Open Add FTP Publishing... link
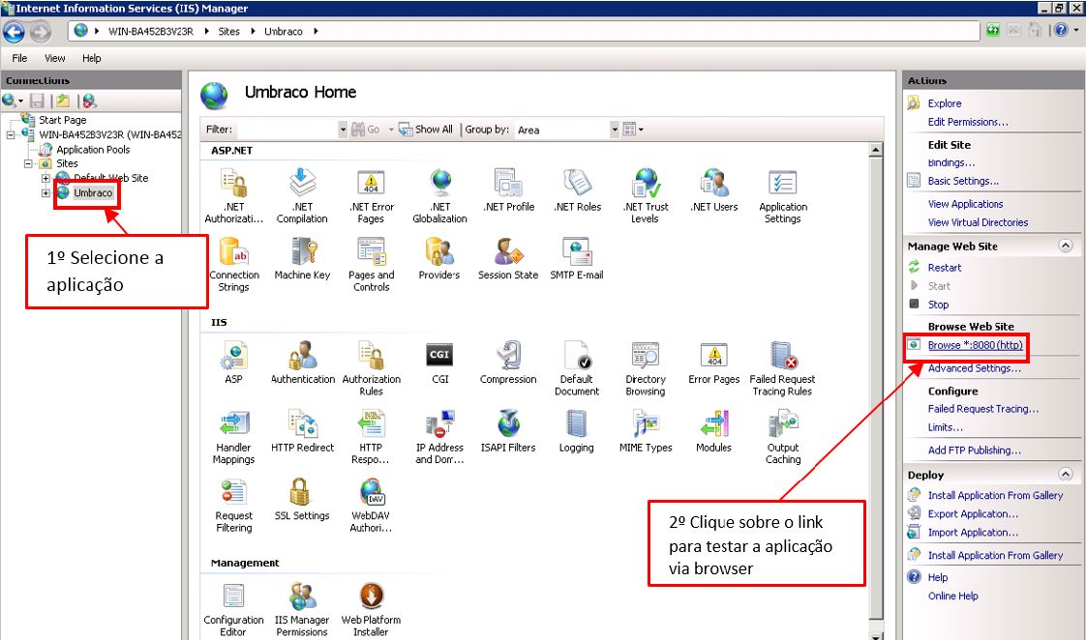The width and height of the screenshot is (1086, 640). [x=975, y=450]
